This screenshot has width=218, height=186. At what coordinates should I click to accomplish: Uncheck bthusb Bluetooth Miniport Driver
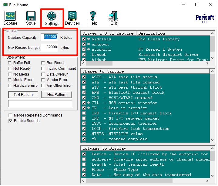tap(84, 54)
